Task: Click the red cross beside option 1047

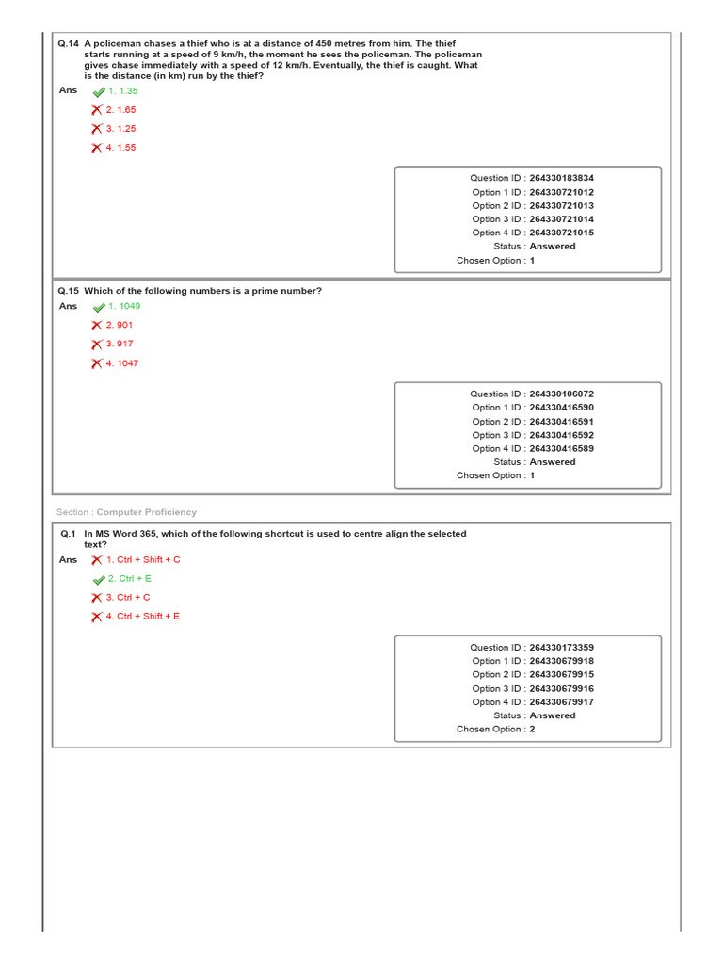Action: [97, 364]
